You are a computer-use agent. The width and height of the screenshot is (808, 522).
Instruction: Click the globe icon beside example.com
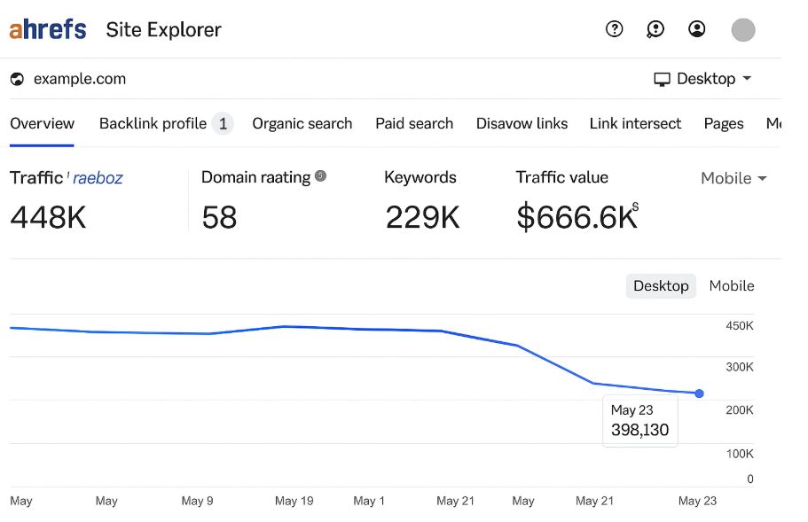[x=17, y=79]
